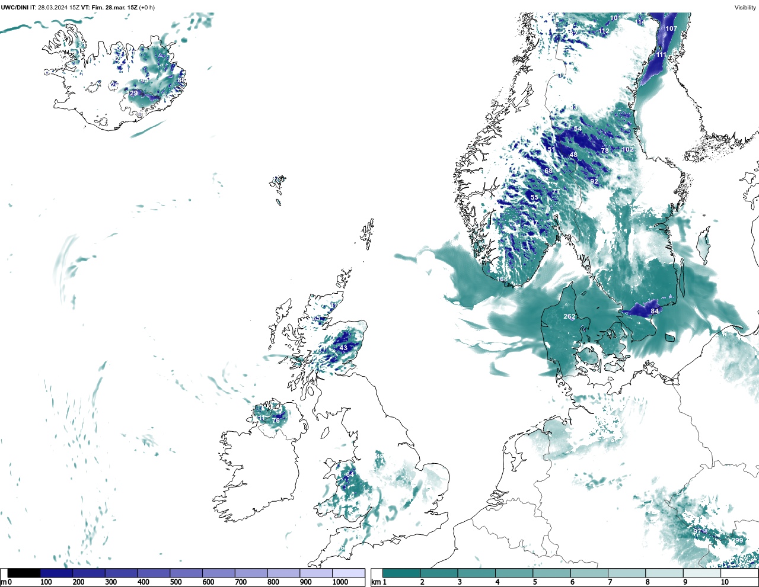Click the 100–200 m dark blue legend swatch
Screen dimensions: 759x587
[56, 573]
